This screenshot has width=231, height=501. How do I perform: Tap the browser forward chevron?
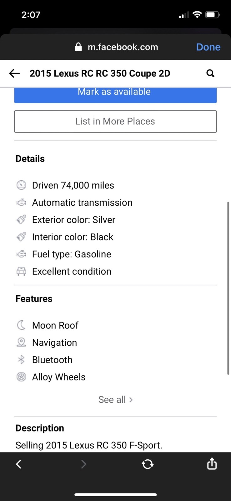tap(83, 464)
